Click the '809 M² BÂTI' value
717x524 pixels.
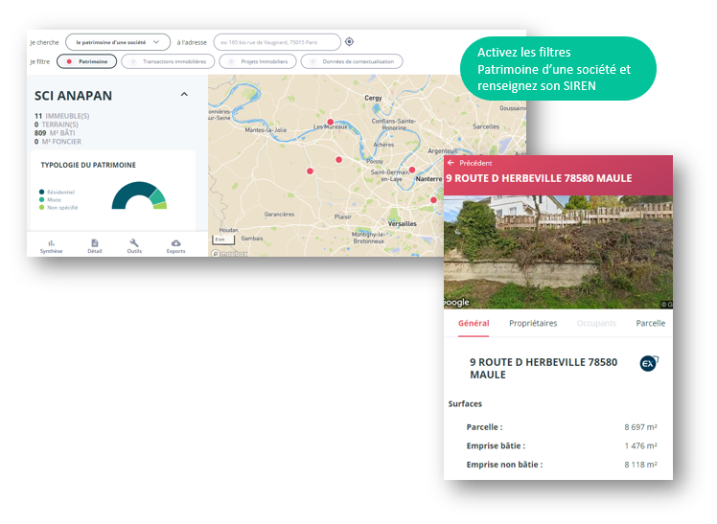click(x=55, y=133)
